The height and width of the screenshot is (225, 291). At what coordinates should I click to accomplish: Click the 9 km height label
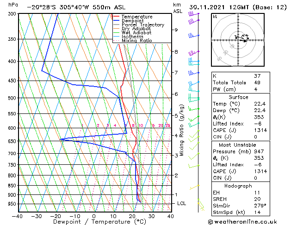pyautogui.click(x=176, y=30)
